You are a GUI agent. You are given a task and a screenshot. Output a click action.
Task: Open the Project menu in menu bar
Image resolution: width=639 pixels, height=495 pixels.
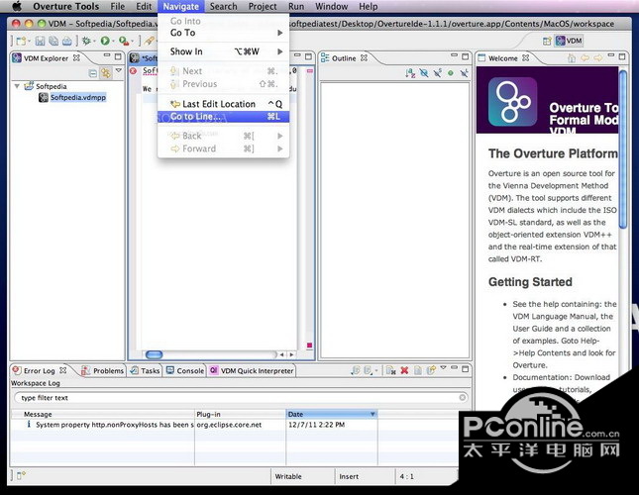click(263, 7)
